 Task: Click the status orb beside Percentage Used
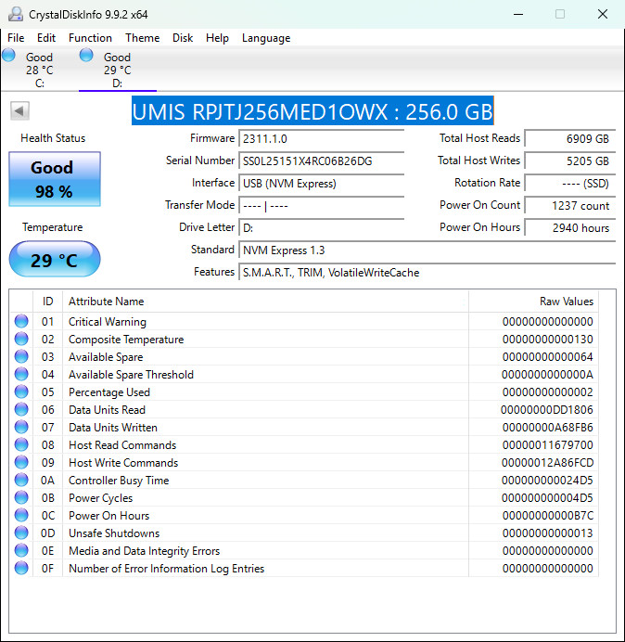tap(21, 392)
